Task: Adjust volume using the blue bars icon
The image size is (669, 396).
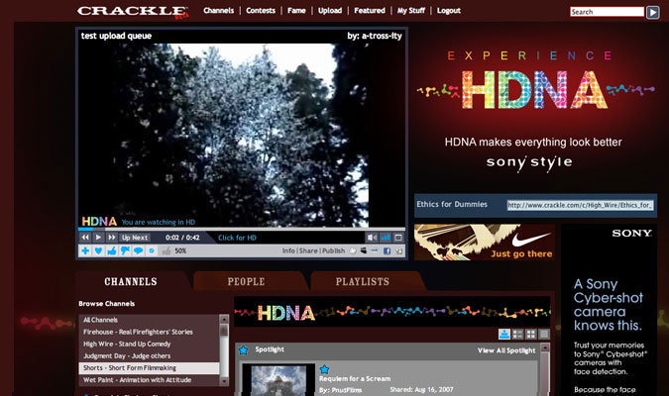Action: pos(386,238)
